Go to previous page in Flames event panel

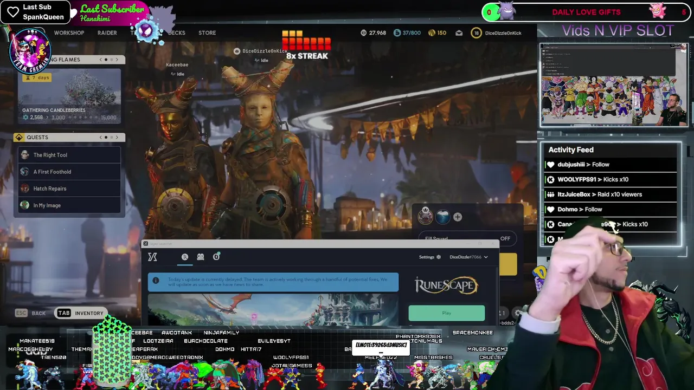click(100, 60)
